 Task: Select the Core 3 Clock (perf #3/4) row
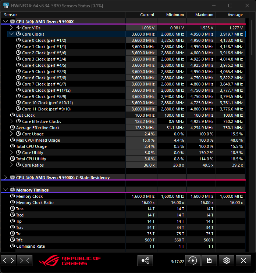(x=123, y=59)
